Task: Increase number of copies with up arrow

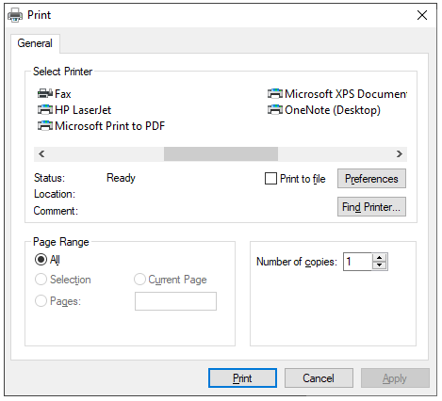Action: point(380,258)
